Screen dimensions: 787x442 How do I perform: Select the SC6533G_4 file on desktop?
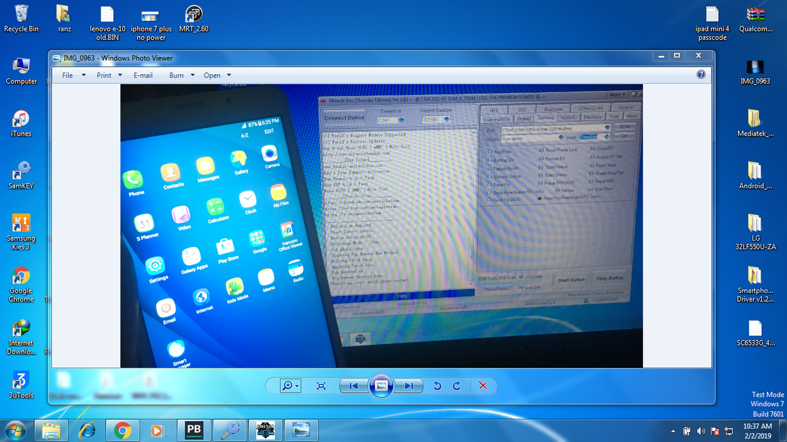coord(755,333)
